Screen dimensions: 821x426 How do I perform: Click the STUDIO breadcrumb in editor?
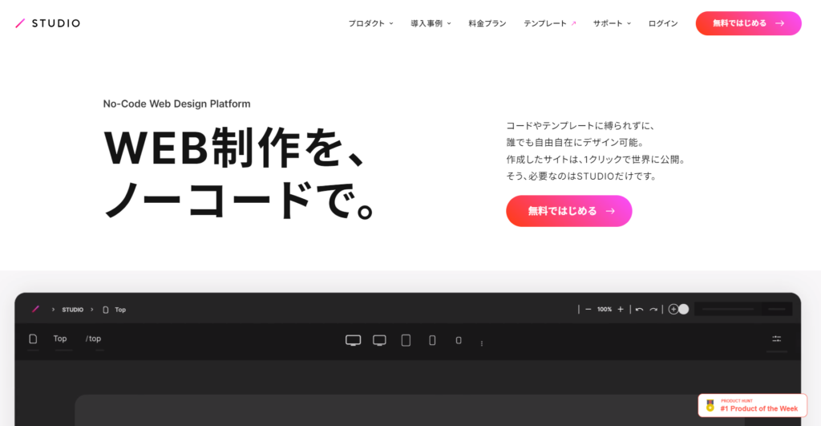tap(73, 310)
